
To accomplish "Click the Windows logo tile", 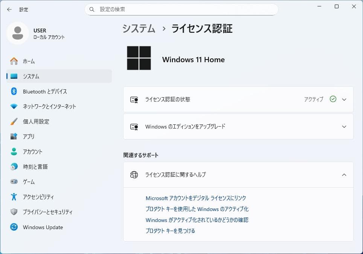I will 139,58.
